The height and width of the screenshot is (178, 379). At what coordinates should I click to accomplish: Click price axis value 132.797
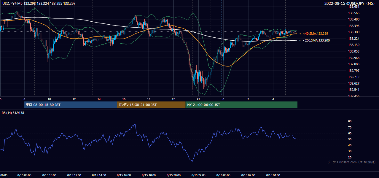(x=354, y=71)
